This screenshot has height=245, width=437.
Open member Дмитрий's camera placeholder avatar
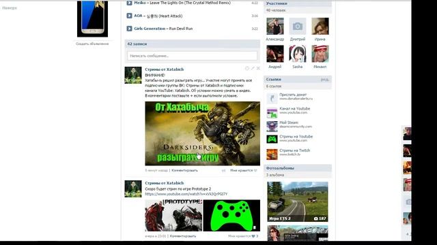tap(298, 26)
